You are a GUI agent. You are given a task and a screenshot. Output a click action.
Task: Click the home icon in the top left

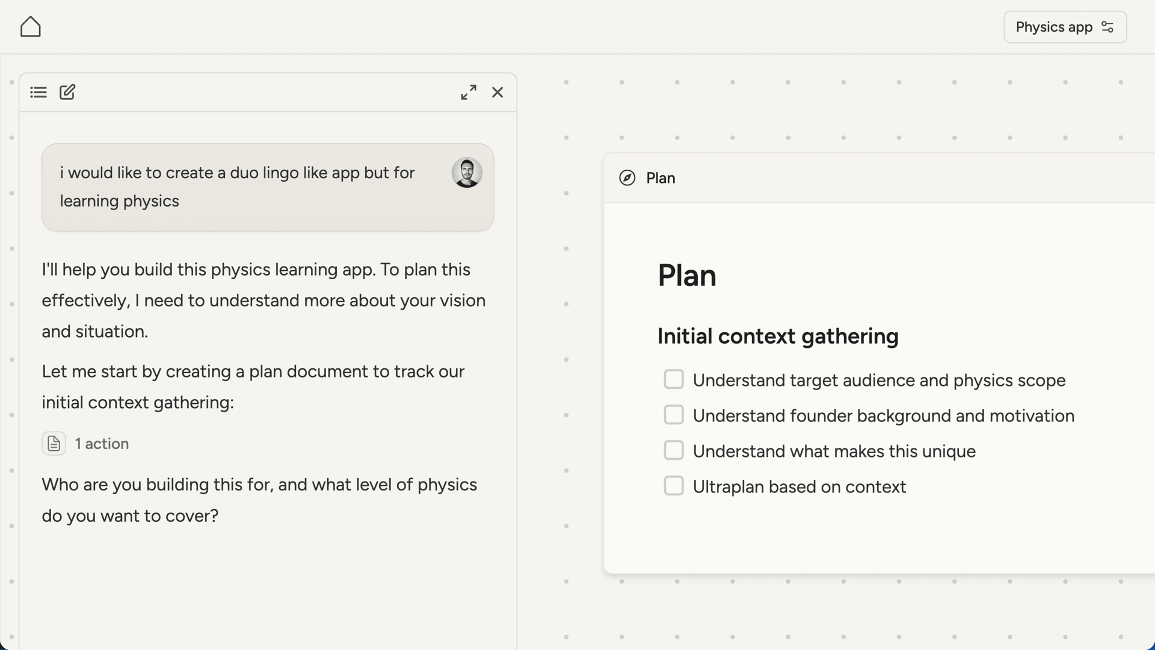(30, 26)
